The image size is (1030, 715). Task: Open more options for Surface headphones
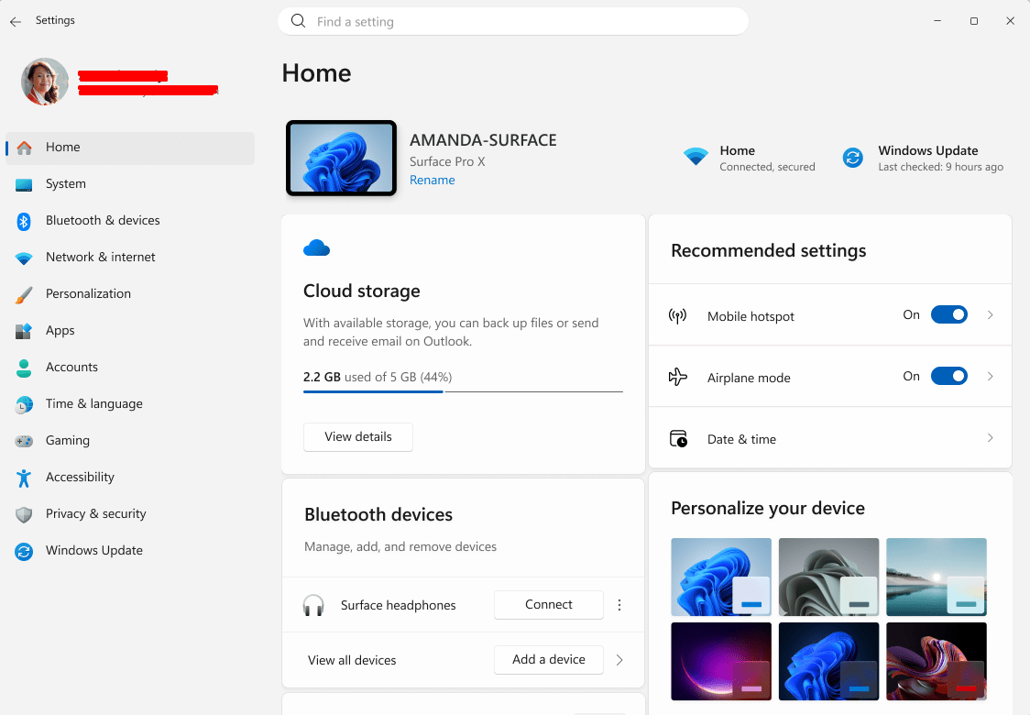click(x=619, y=605)
